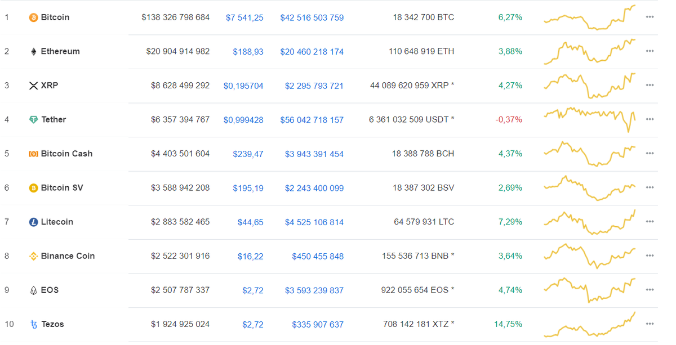Click Tezos change value 14,75%
This screenshot has width=676, height=345.
point(508,324)
